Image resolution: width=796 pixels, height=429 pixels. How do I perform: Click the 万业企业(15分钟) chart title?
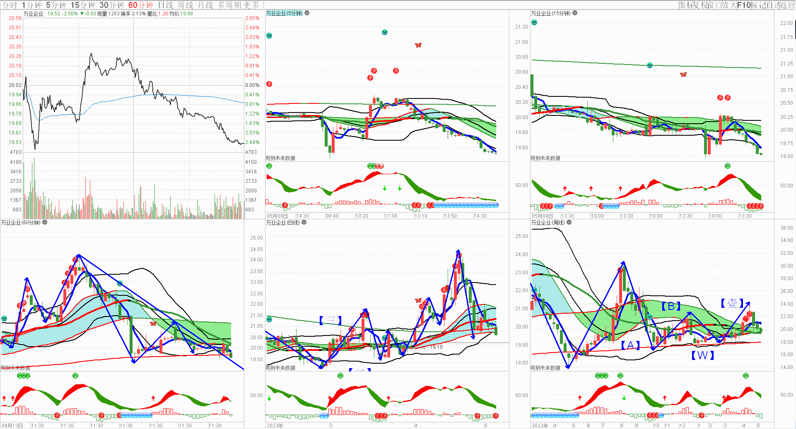coord(551,13)
